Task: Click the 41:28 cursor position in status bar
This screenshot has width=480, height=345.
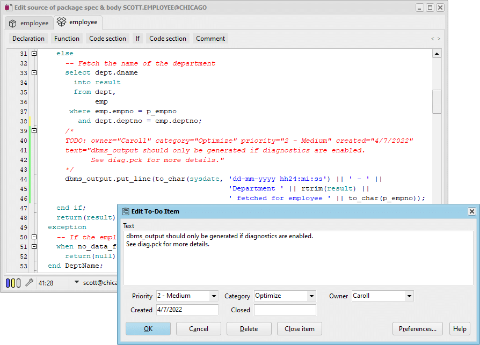Action: pyautogui.click(x=46, y=283)
